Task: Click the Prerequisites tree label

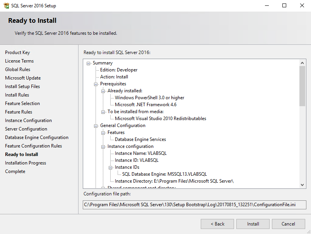Action: pyautogui.click(x=113, y=84)
